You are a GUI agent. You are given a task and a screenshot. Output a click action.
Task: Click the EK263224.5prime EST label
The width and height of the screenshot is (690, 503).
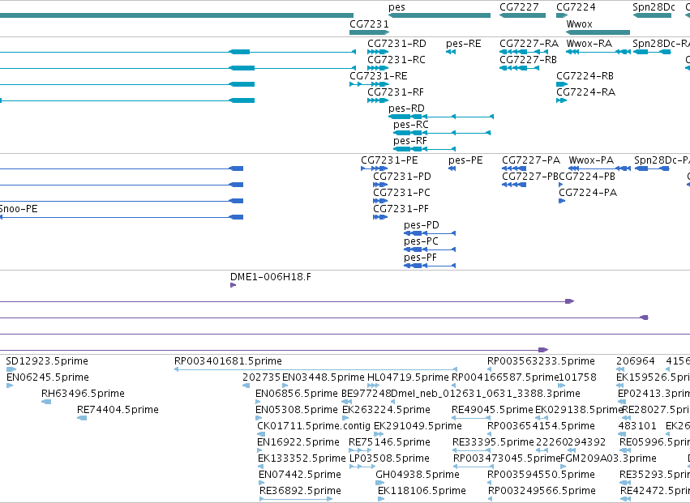pyautogui.click(x=387, y=410)
